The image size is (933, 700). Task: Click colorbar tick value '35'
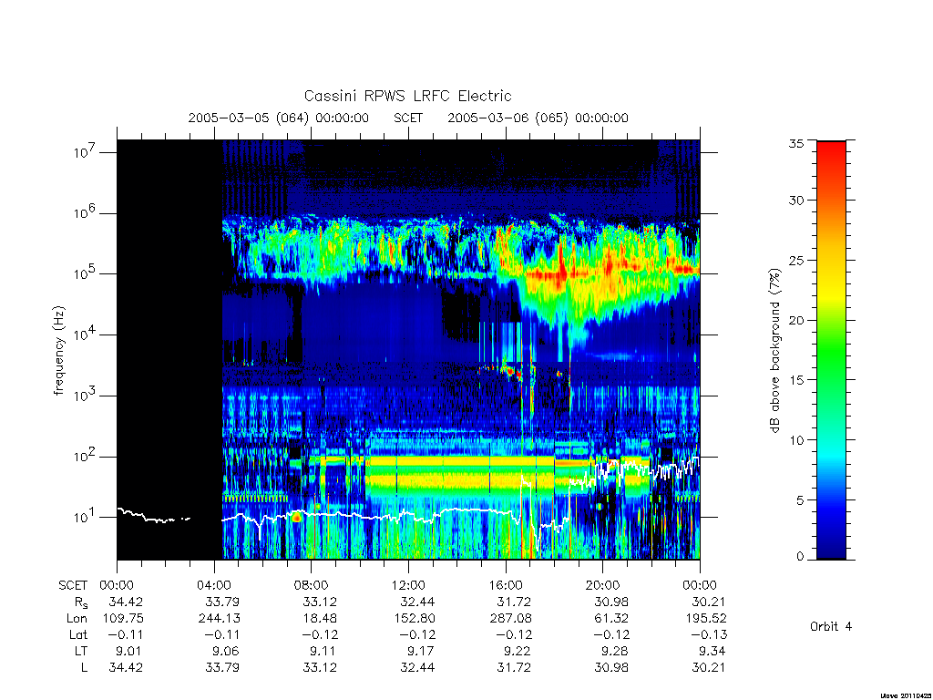point(795,143)
